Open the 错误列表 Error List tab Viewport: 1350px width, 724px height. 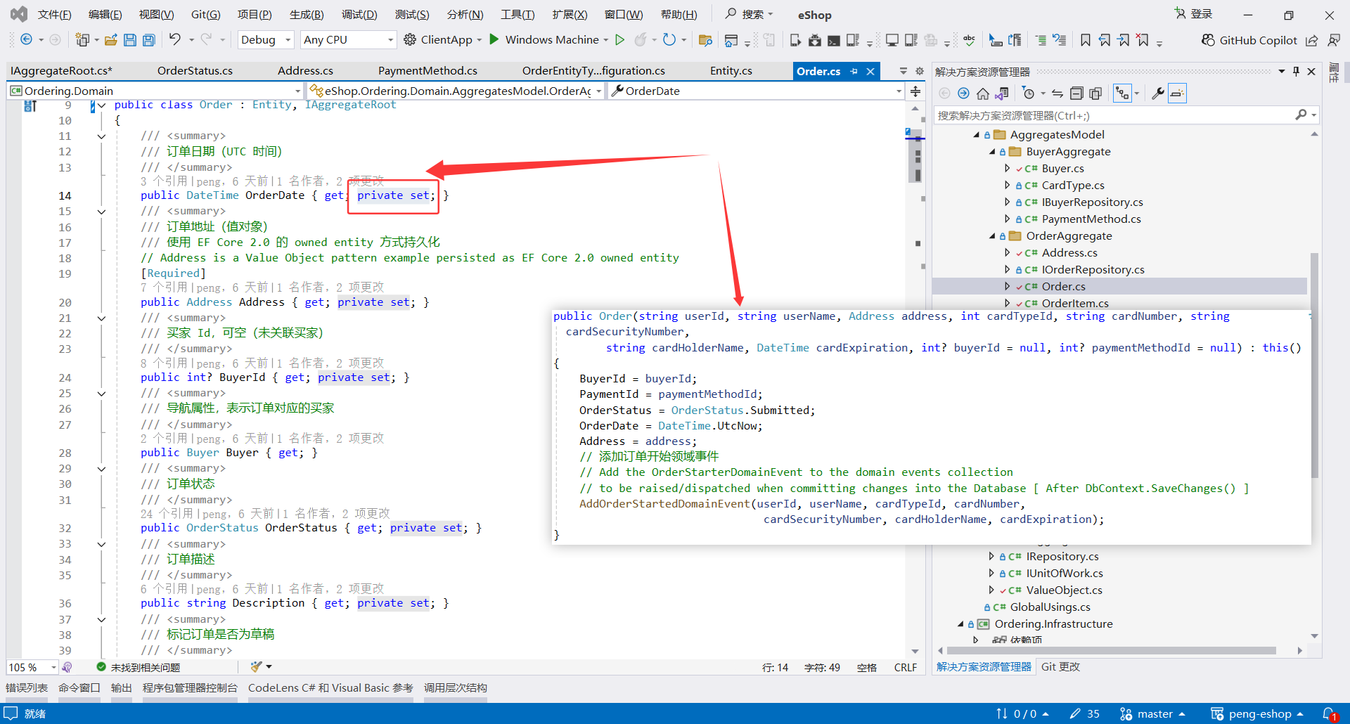pyautogui.click(x=27, y=688)
